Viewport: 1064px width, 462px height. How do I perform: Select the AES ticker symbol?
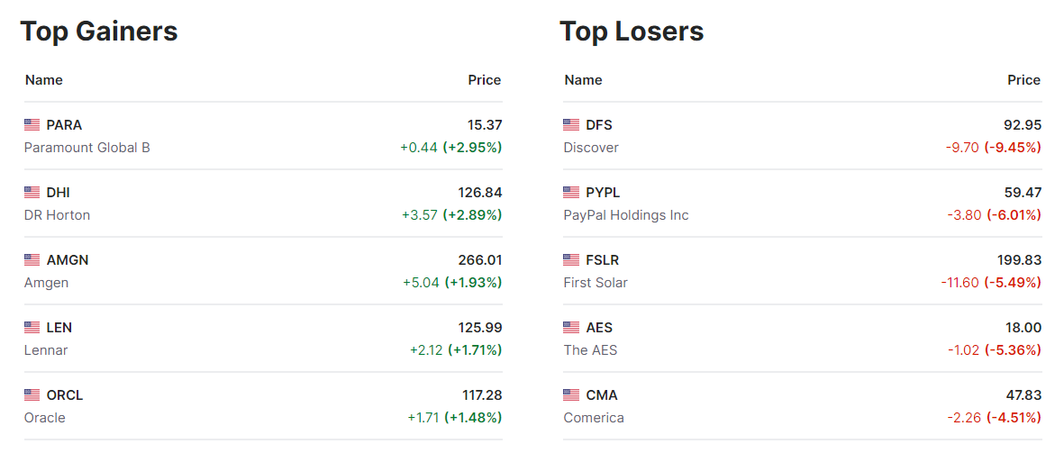[599, 328]
